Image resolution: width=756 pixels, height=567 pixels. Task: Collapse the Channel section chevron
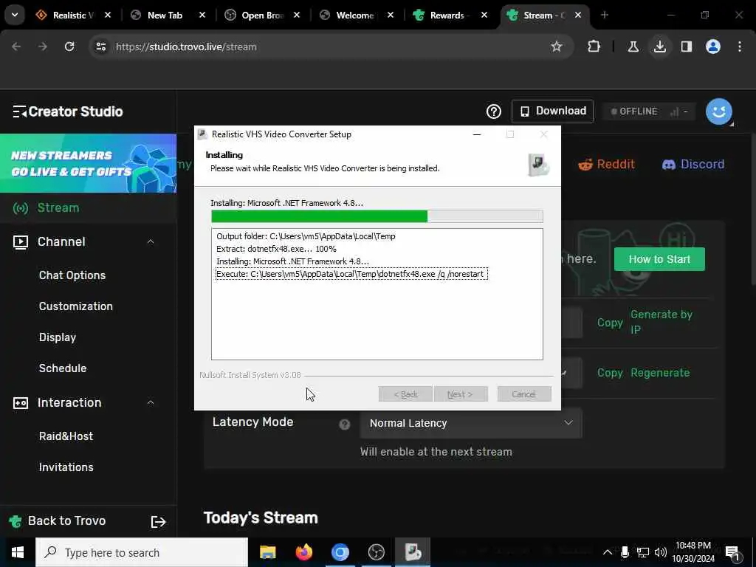pyautogui.click(x=151, y=241)
